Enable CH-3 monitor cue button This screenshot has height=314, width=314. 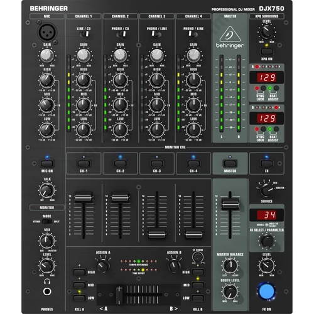157,163
